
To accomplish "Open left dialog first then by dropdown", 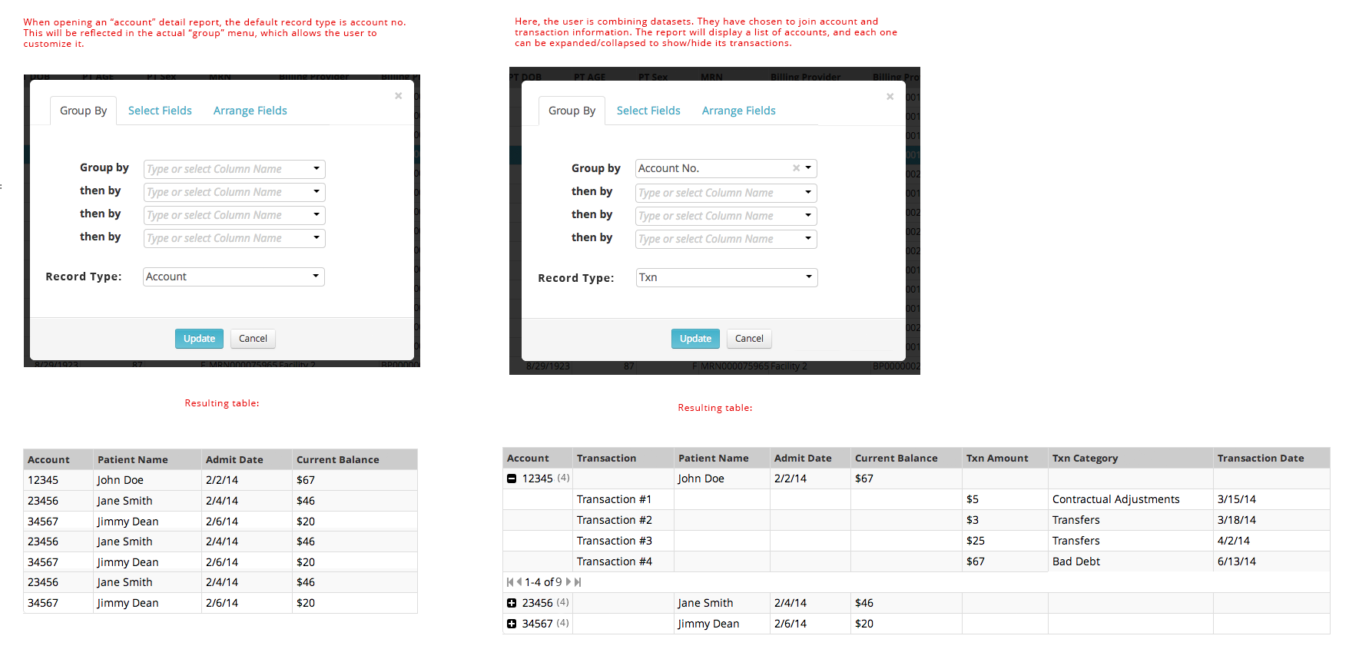I will click(x=316, y=192).
